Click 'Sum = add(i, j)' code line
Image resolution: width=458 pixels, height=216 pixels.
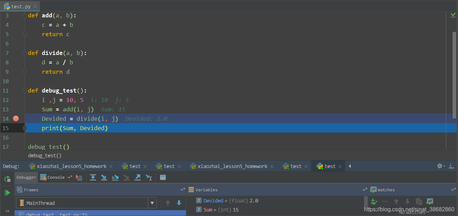click(x=68, y=109)
